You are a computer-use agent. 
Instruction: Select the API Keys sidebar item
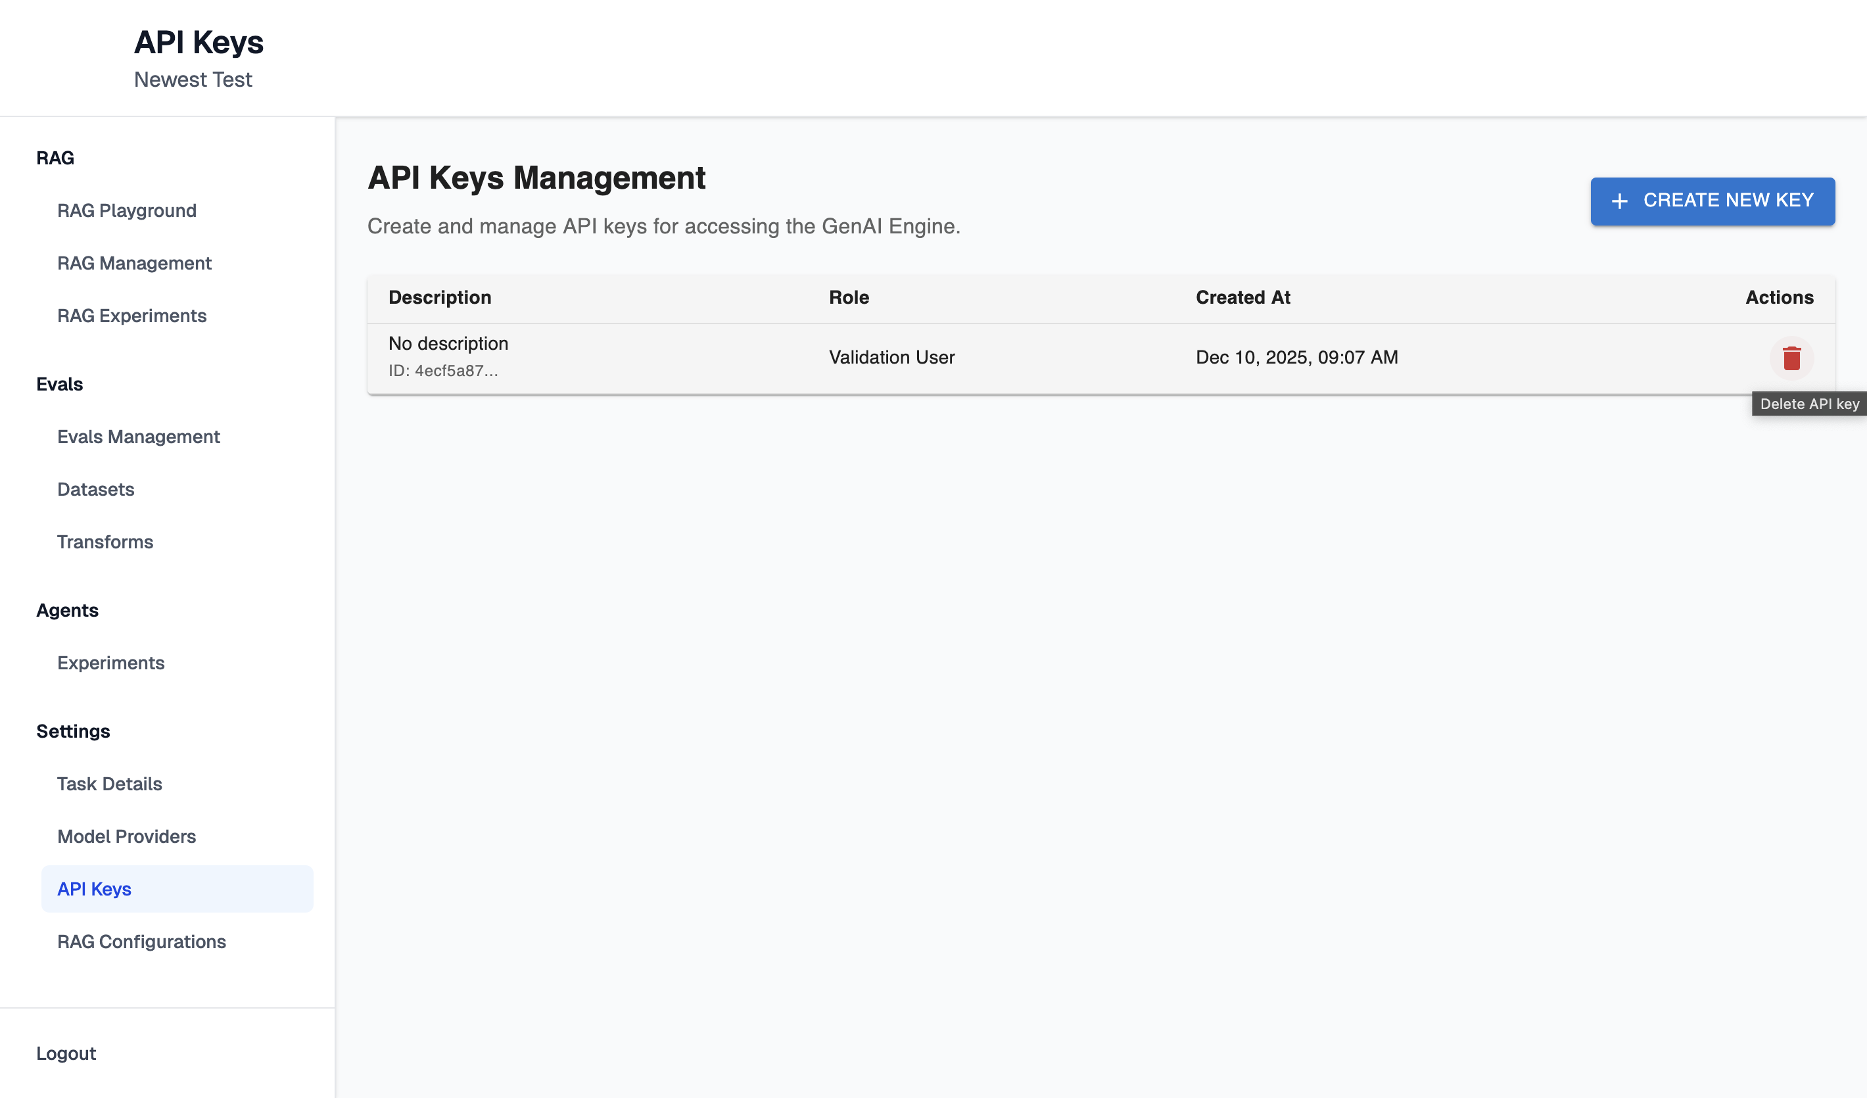[94, 888]
